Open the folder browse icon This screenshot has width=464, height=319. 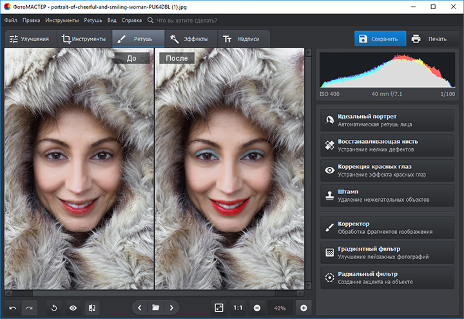tap(155, 308)
